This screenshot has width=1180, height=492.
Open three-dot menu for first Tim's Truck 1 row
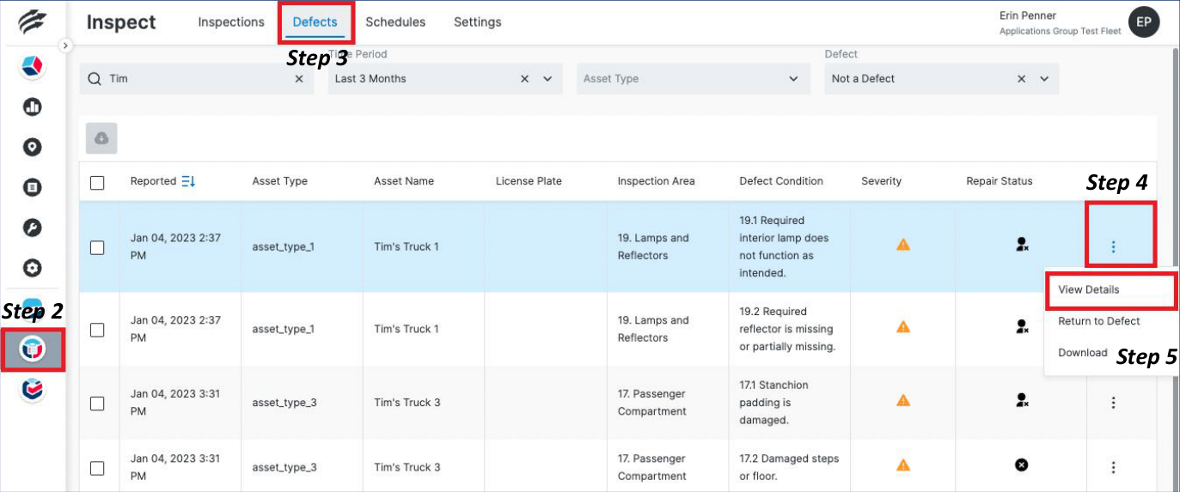(x=1113, y=246)
